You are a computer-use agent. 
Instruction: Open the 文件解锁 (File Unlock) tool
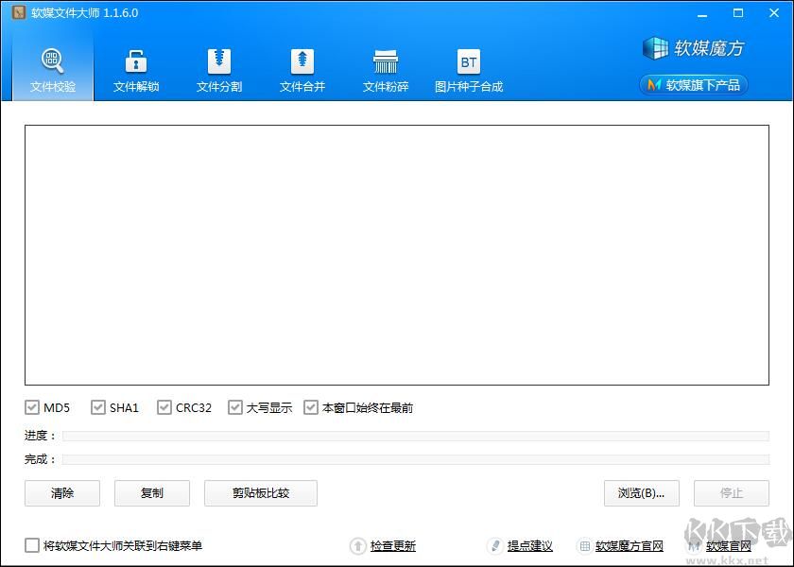coord(135,66)
